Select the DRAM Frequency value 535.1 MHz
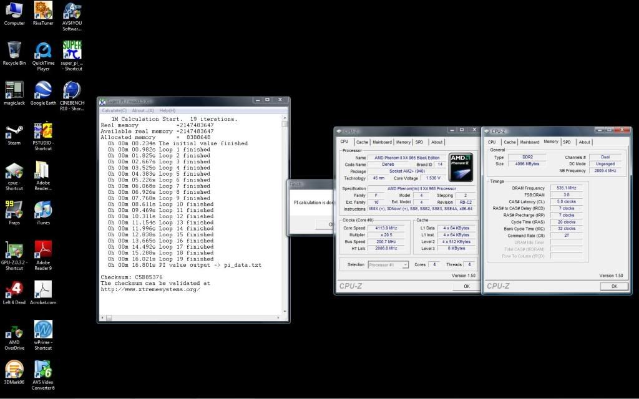The width and height of the screenshot is (639, 399). (x=567, y=188)
